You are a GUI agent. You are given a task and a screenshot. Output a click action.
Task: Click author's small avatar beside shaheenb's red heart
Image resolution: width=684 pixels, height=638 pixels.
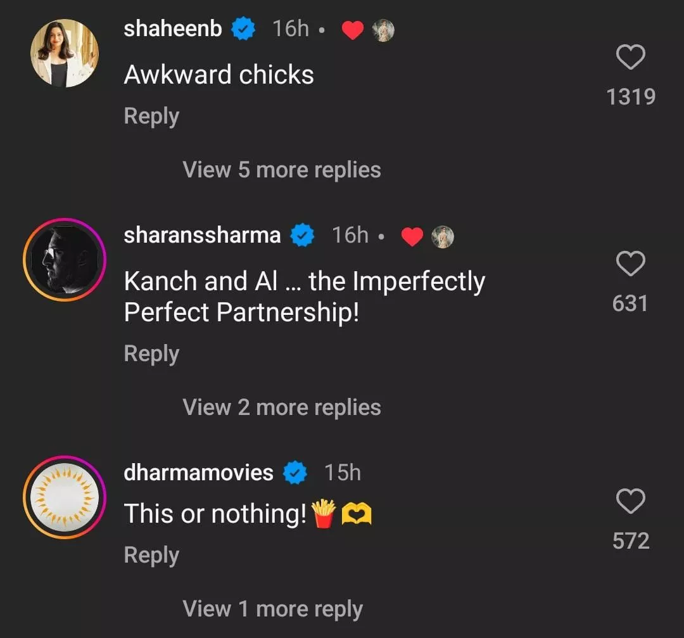[x=383, y=30]
